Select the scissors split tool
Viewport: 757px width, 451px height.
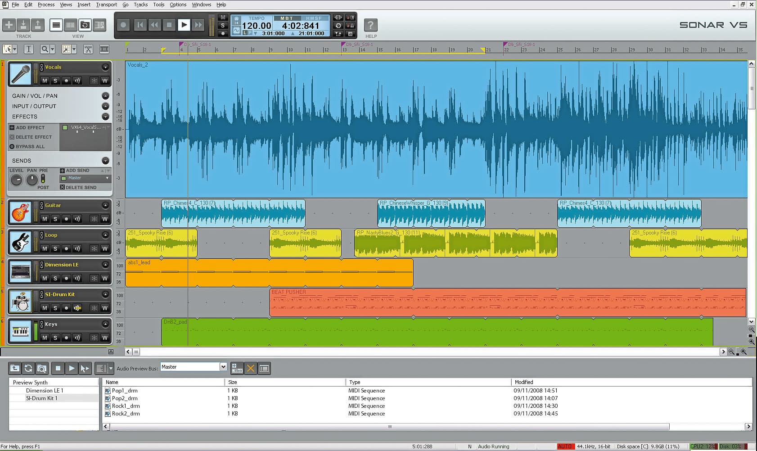tap(88, 49)
